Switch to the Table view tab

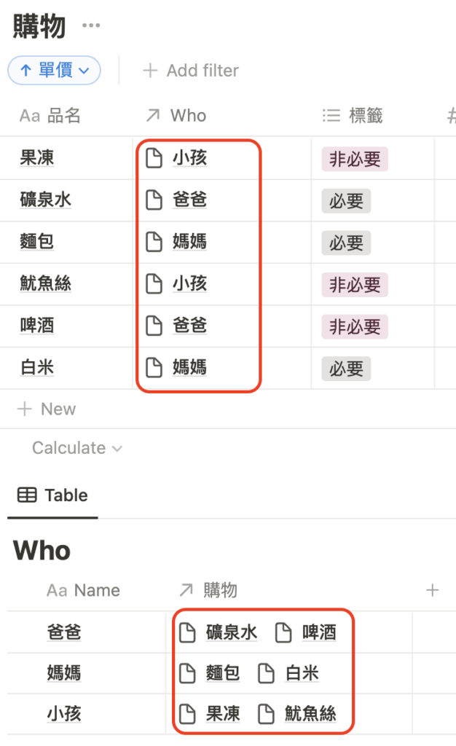(x=52, y=495)
